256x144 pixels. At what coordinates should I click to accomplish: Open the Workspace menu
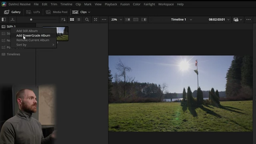tap(166, 4)
